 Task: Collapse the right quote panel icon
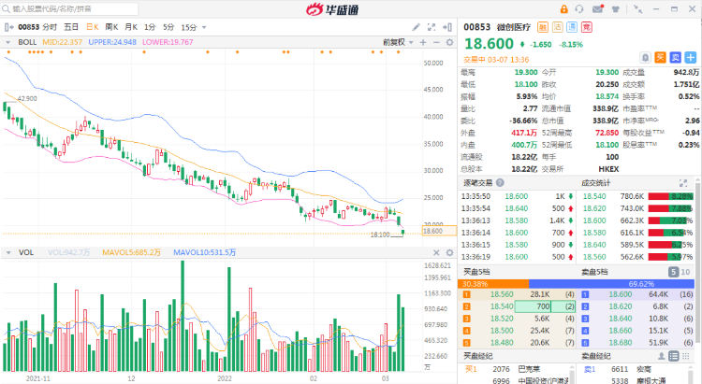[447, 27]
